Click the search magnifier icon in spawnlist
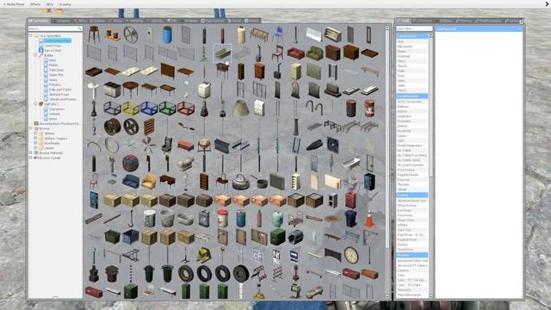Viewport: 551px width, 310px height. coord(80,28)
